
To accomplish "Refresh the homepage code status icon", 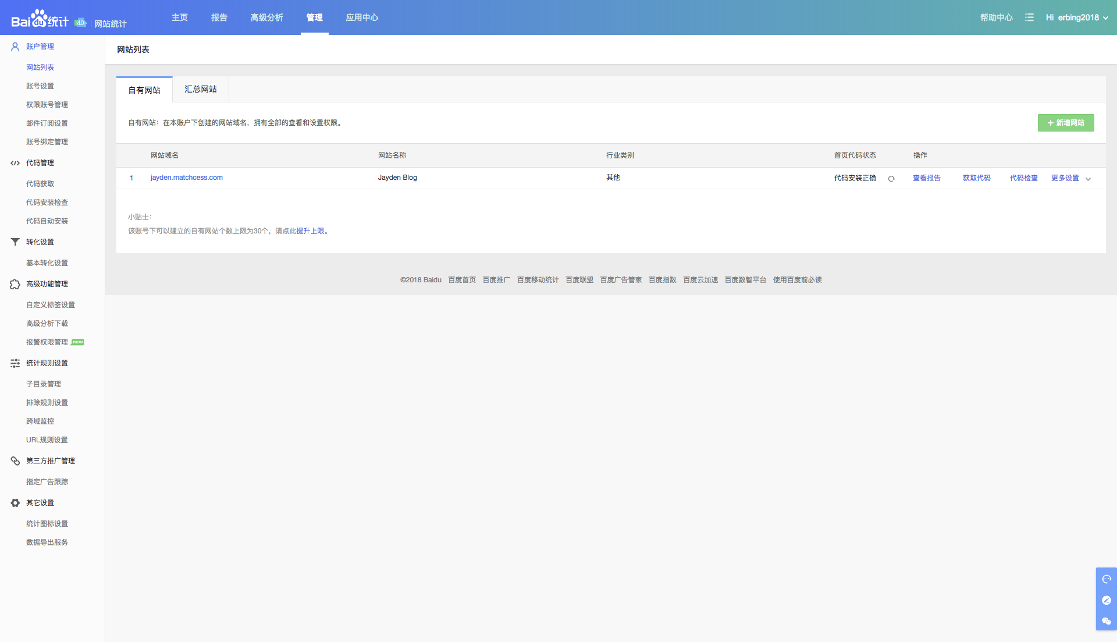I will tap(891, 179).
